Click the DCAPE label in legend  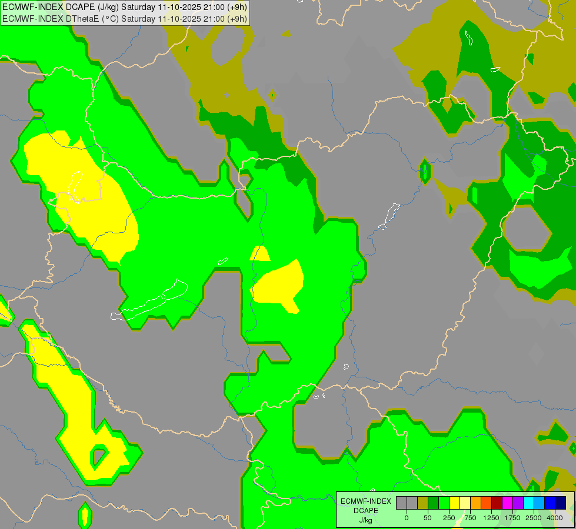point(366,511)
